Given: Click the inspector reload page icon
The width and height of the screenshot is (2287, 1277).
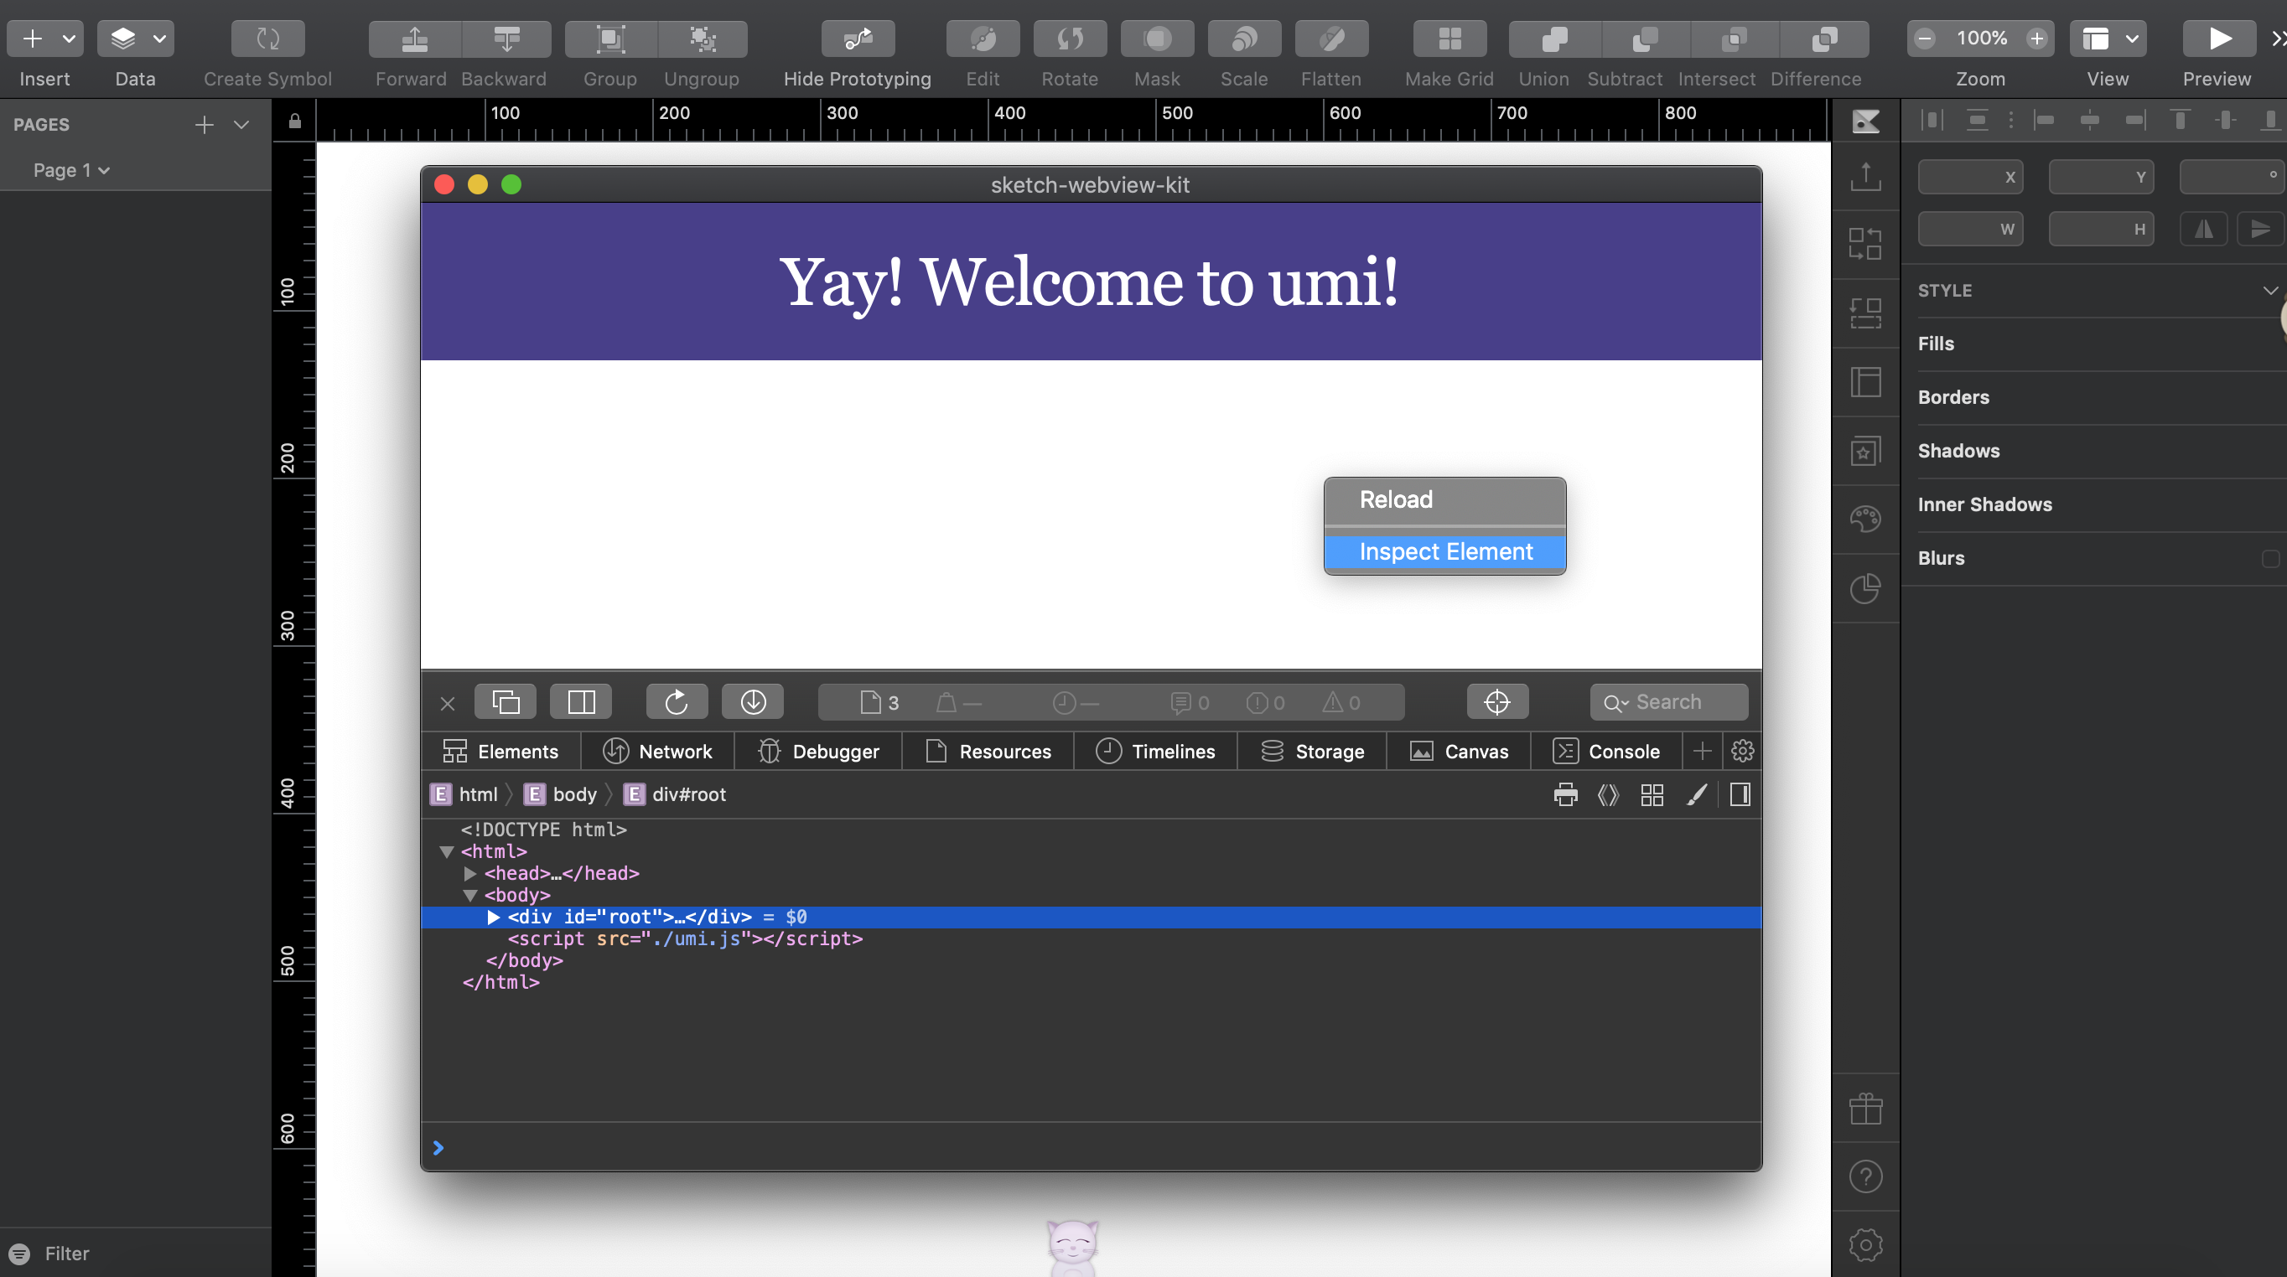Looking at the screenshot, I should 677,702.
